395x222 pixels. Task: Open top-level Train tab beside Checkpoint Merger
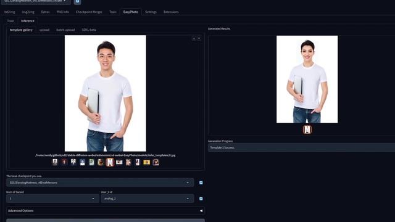coord(113,12)
